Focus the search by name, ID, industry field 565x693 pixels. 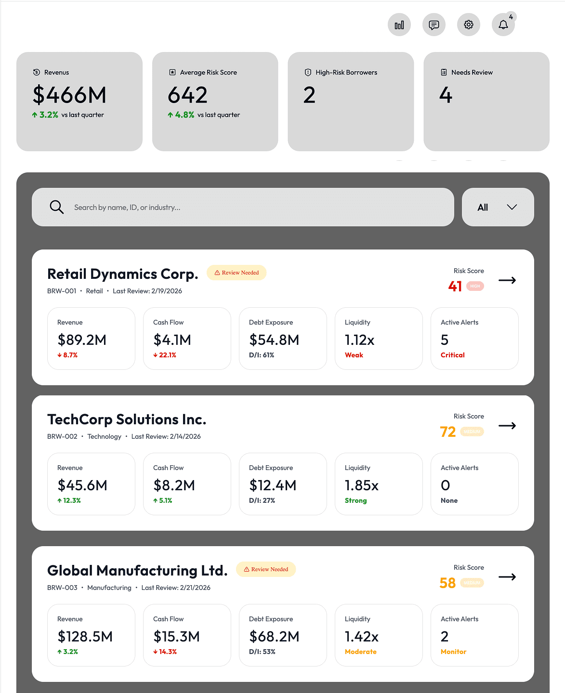(243, 207)
